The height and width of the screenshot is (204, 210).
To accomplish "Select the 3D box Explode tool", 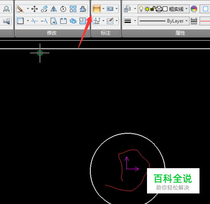I will 73,21.
